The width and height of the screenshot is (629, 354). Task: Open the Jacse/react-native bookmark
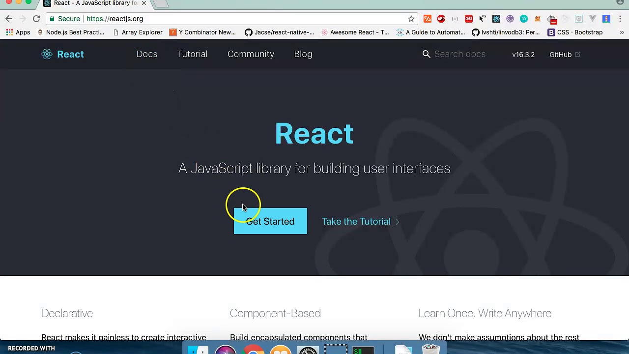point(279,32)
